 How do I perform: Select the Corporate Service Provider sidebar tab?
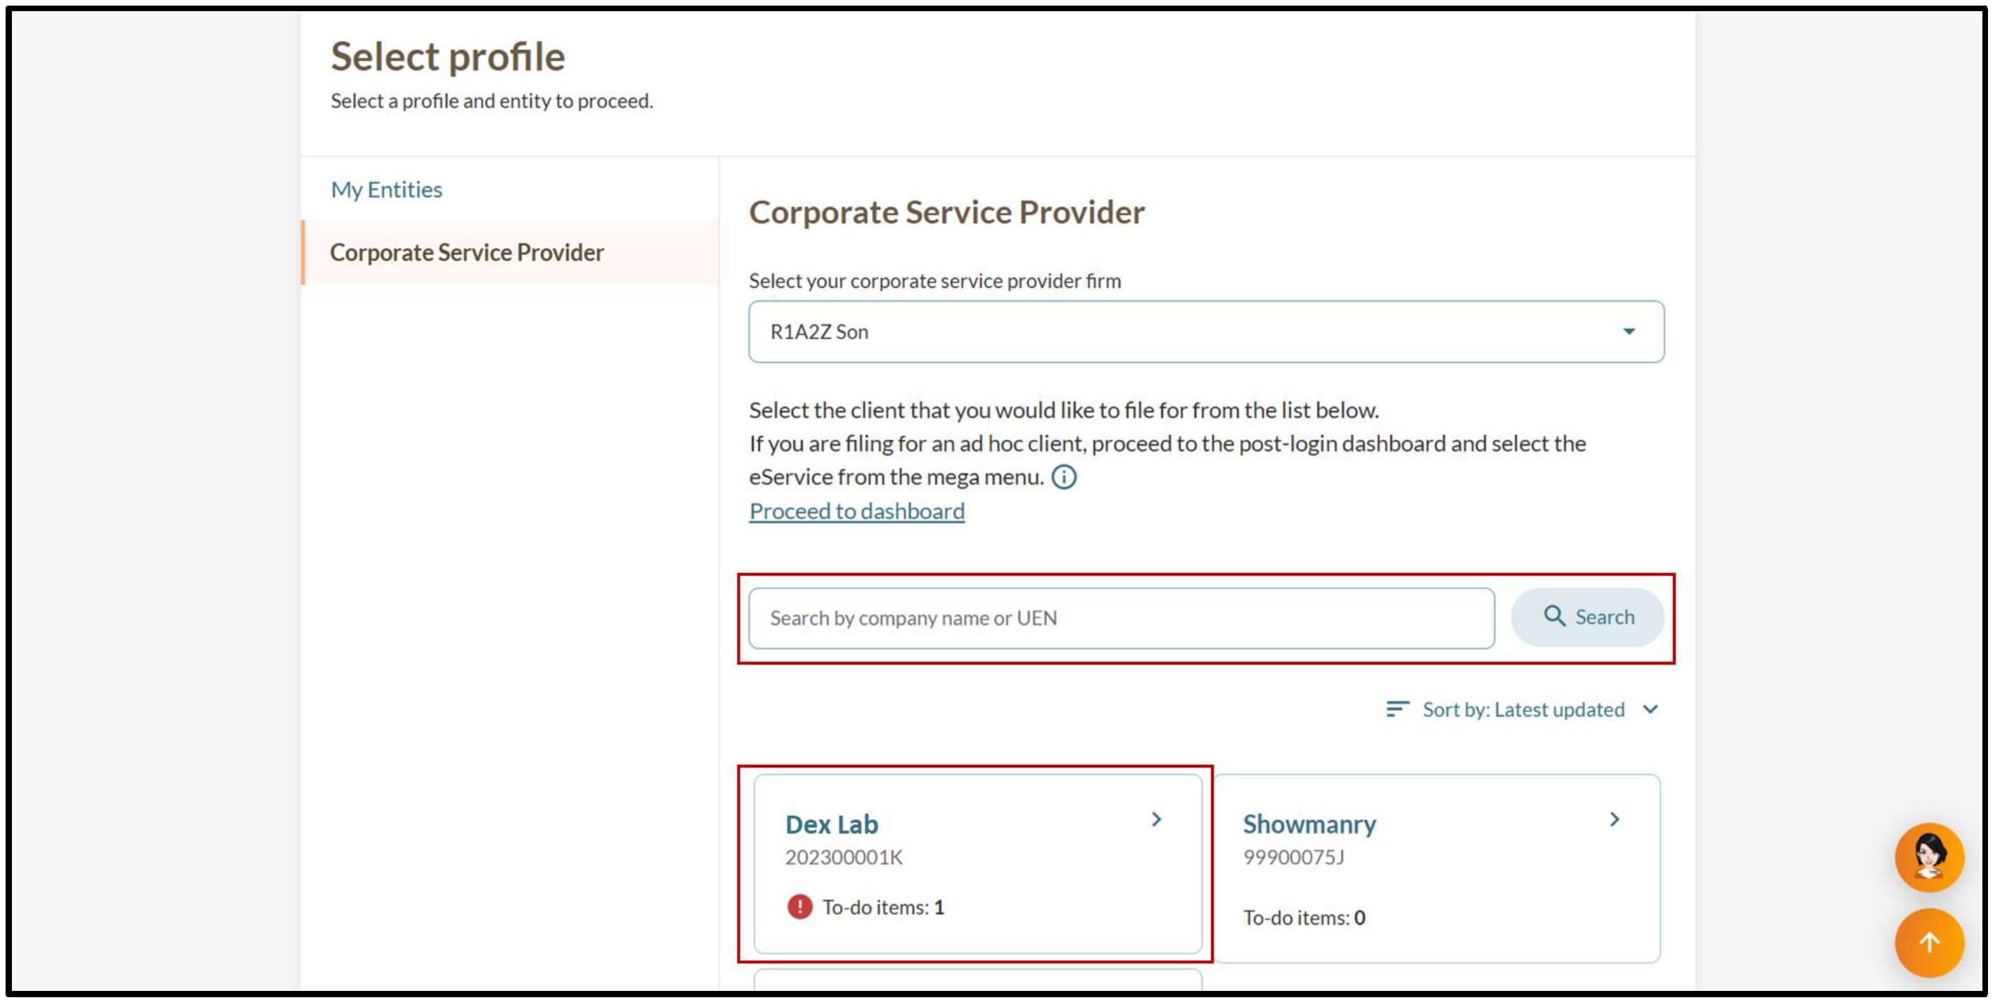point(467,252)
